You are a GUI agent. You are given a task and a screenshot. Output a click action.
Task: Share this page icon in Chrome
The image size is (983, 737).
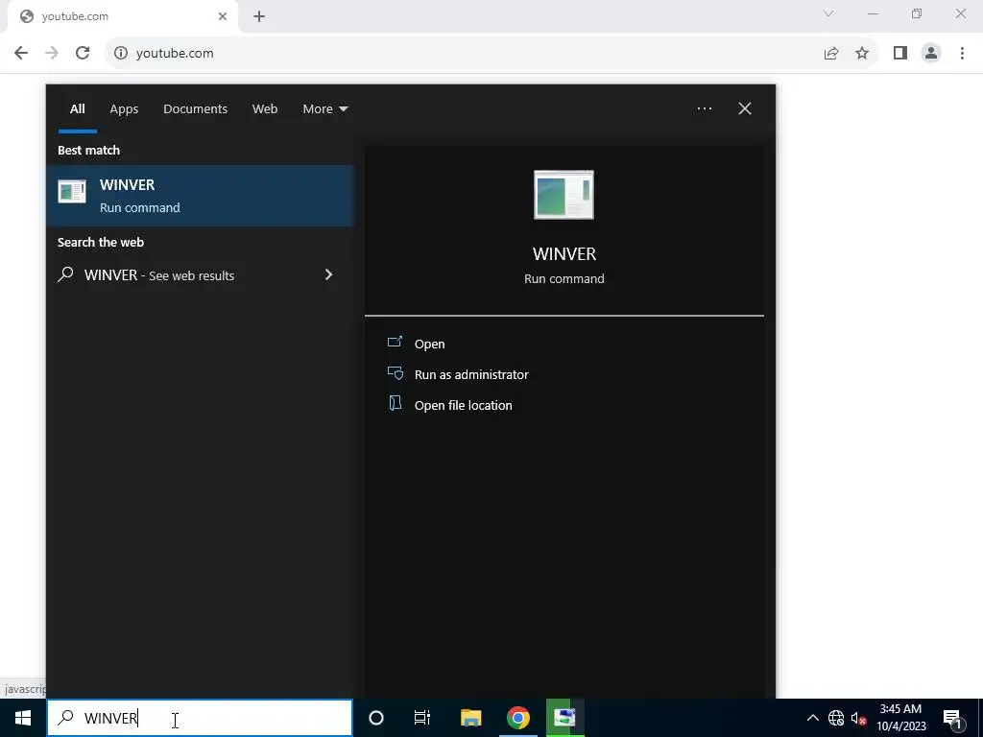tap(831, 54)
